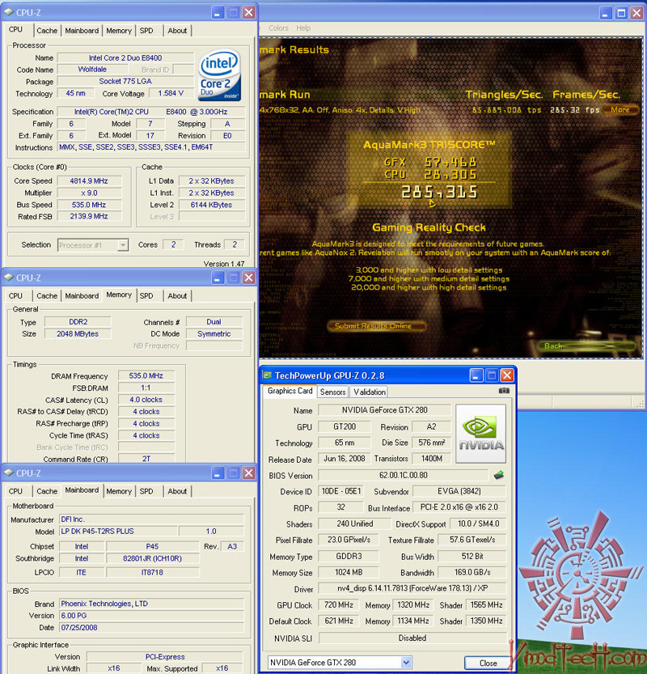This screenshot has width=647, height=674.
Task: Click the Intel Core 2 Duo logo
Action: pos(219,75)
